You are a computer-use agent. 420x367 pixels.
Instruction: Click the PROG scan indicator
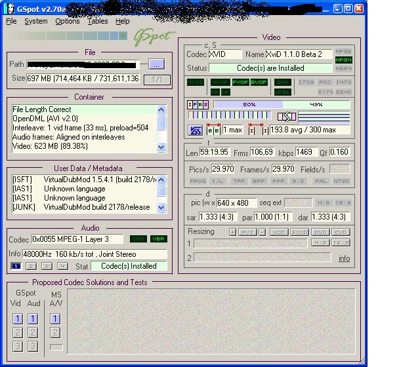pos(198,181)
